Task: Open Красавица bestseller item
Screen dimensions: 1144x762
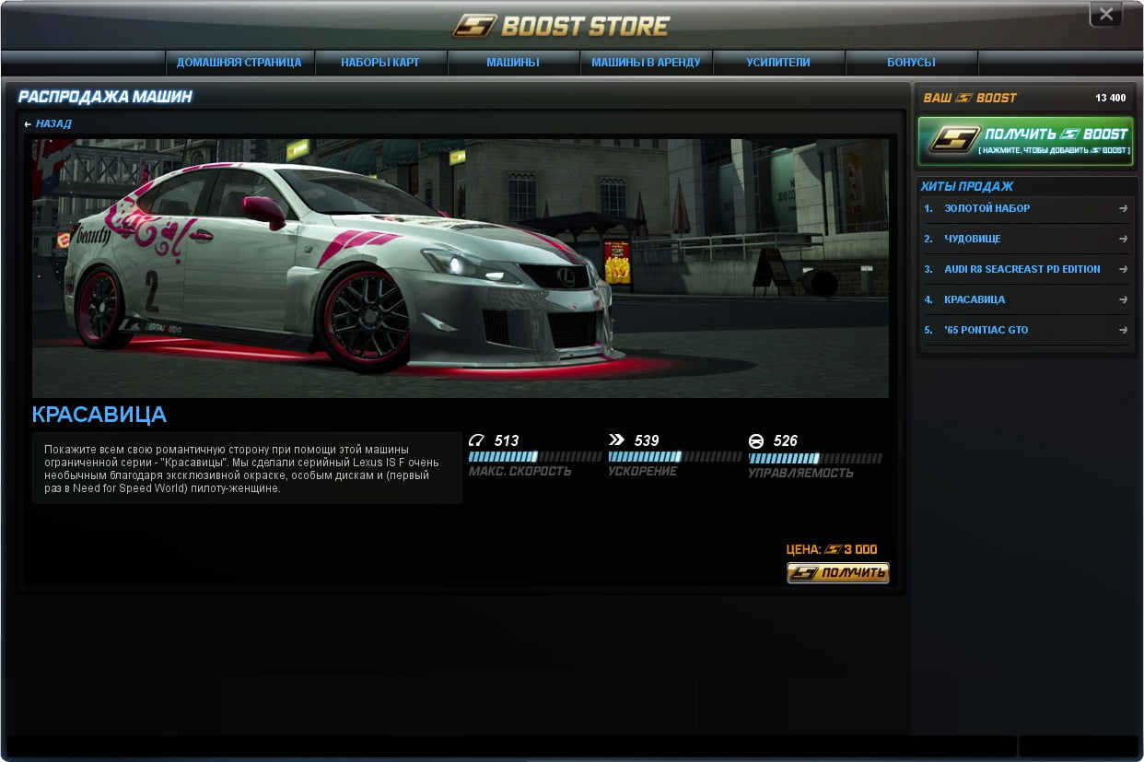Action: click(x=1025, y=299)
